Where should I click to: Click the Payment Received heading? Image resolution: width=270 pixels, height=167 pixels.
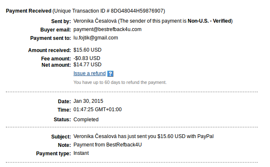[x=29, y=11]
